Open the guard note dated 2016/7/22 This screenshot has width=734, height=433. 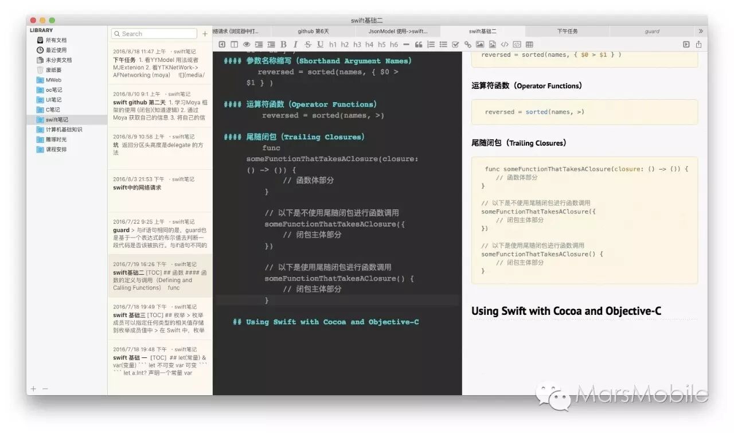point(160,233)
